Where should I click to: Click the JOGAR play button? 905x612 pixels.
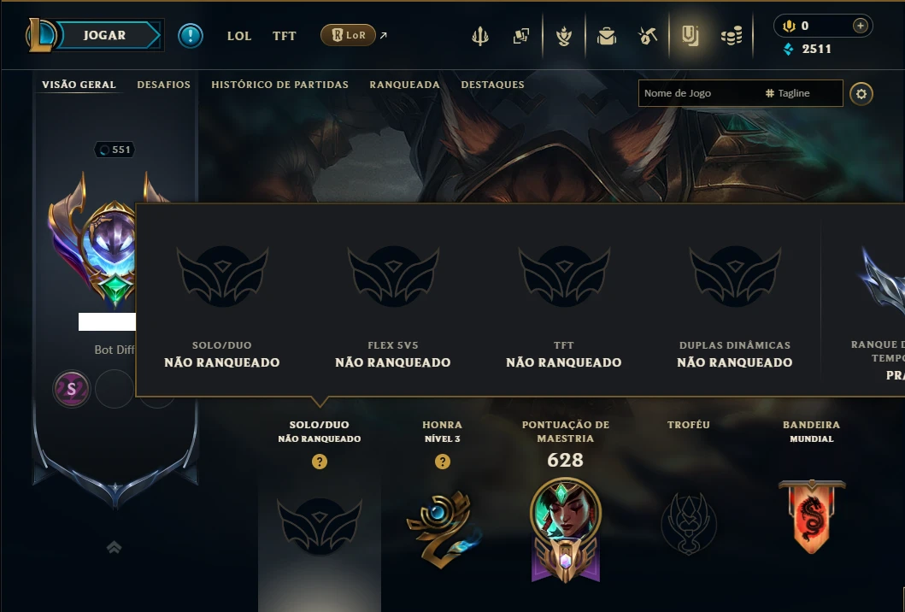pyautogui.click(x=104, y=35)
